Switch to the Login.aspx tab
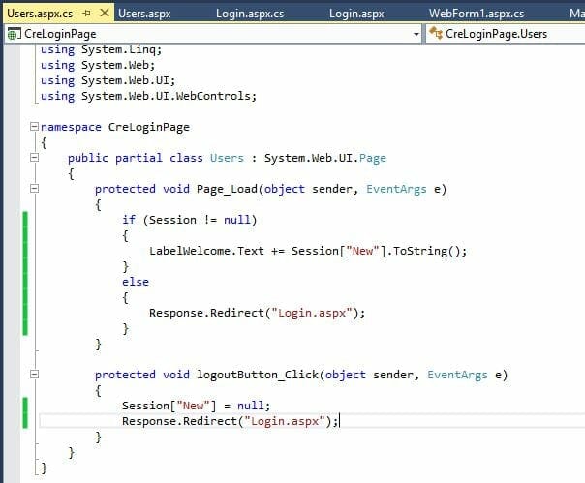585x483 pixels. 356,14
